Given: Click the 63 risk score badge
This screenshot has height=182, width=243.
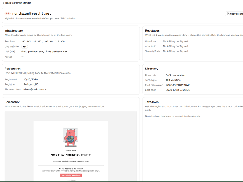Looking at the screenshot, I should [x=7, y=13].
